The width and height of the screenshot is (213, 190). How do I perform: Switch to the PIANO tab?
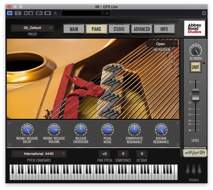[96, 29]
